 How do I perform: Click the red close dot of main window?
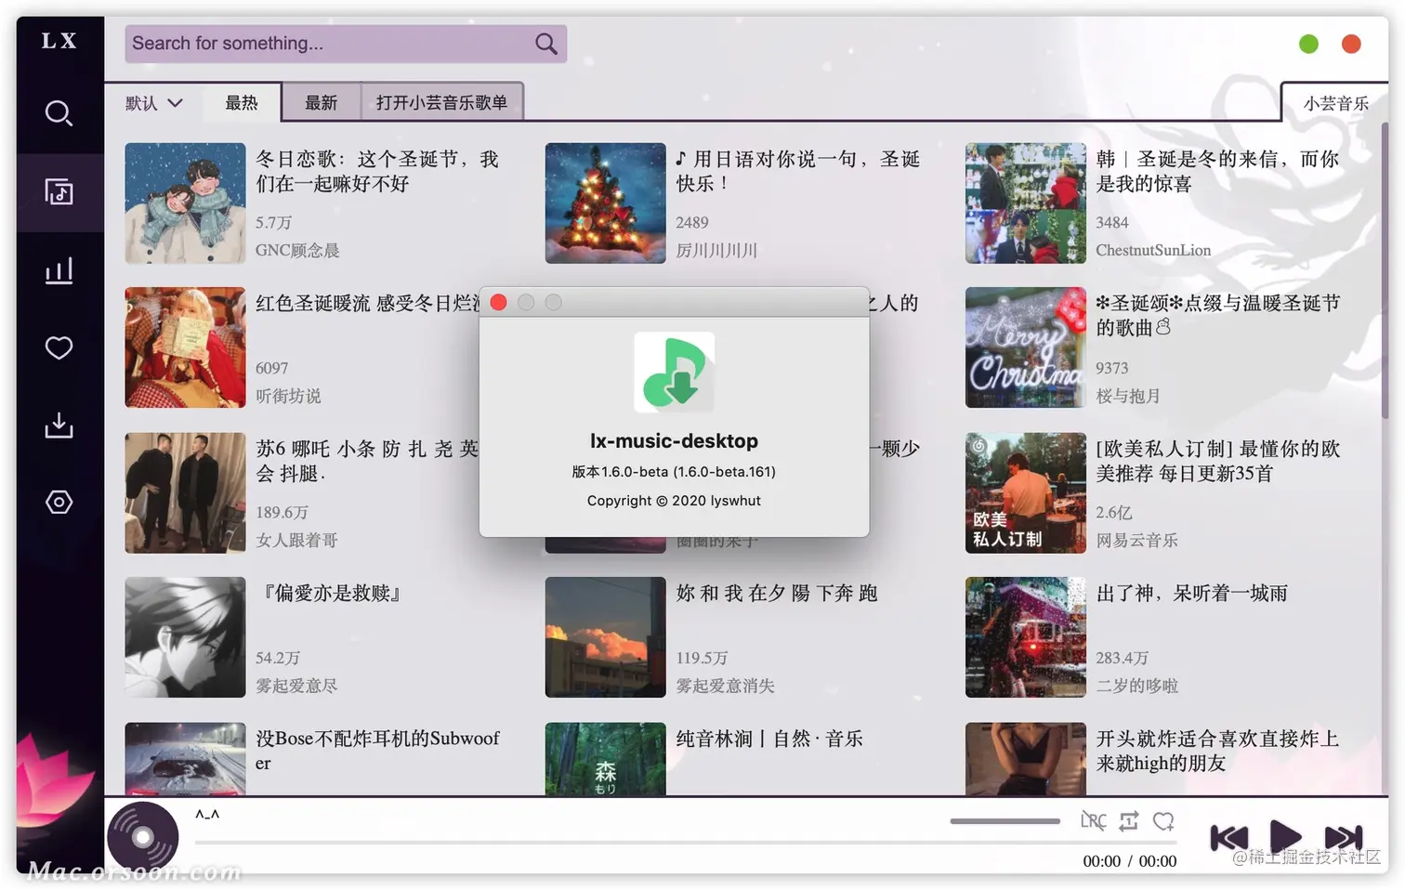pyautogui.click(x=1351, y=44)
